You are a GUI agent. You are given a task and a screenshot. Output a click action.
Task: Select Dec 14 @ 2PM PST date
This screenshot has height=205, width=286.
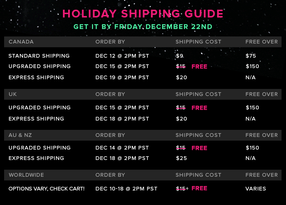click(122, 148)
